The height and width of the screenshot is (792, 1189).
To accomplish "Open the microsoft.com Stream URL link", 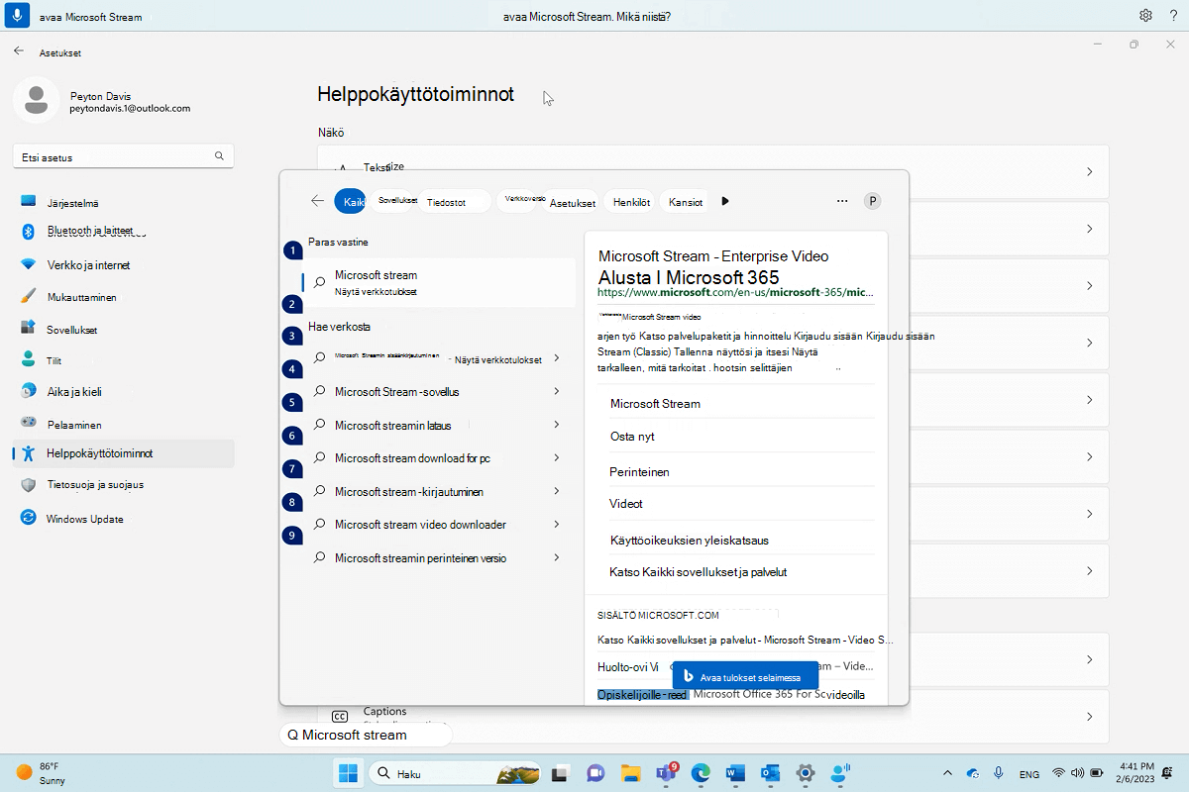I will click(736, 293).
